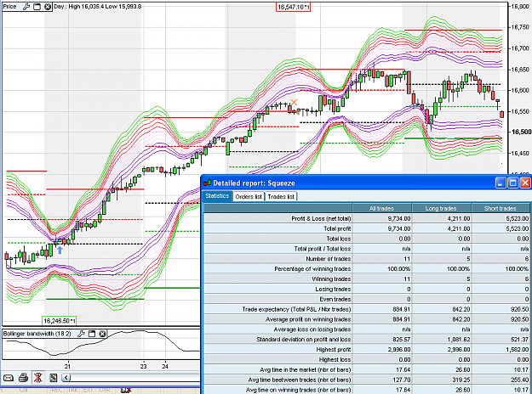Select the 'Highest loss' row label
532x394 pixels.
pyautogui.click(x=335, y=359)
